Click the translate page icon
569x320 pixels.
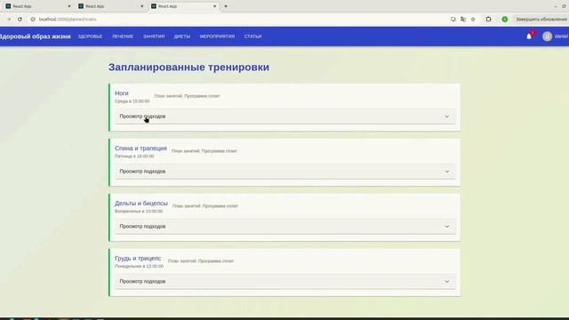point(463,20)
